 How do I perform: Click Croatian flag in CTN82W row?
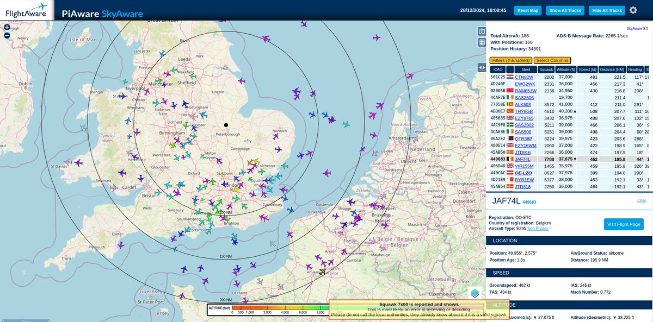click(x=510, y=77)
